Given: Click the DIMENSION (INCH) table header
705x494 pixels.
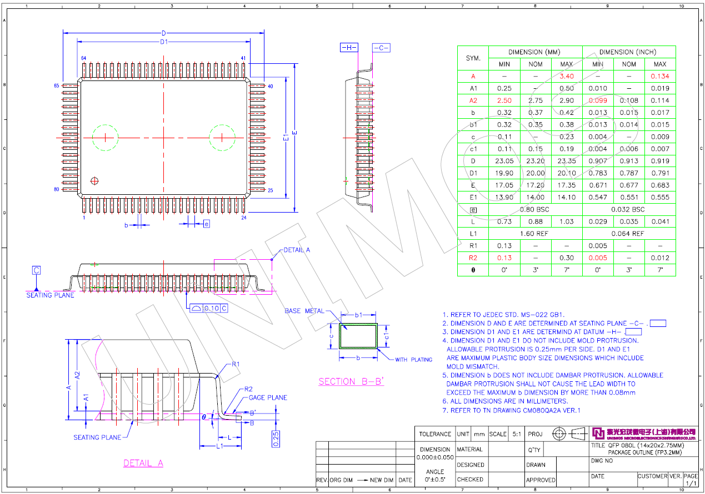Looking at the screenshot, I should (628, 52).
